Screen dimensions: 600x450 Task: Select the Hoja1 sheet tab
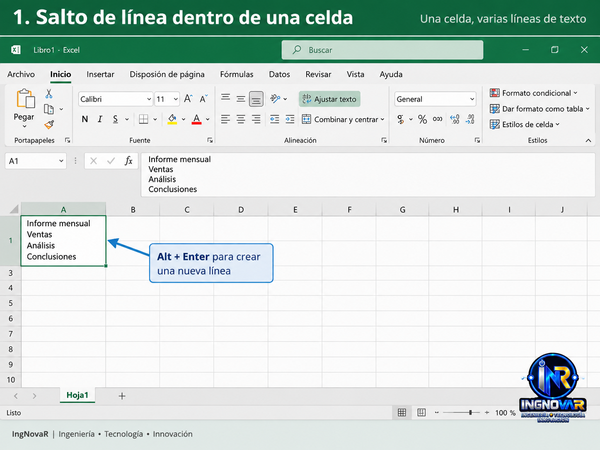[x=77, y=395]
